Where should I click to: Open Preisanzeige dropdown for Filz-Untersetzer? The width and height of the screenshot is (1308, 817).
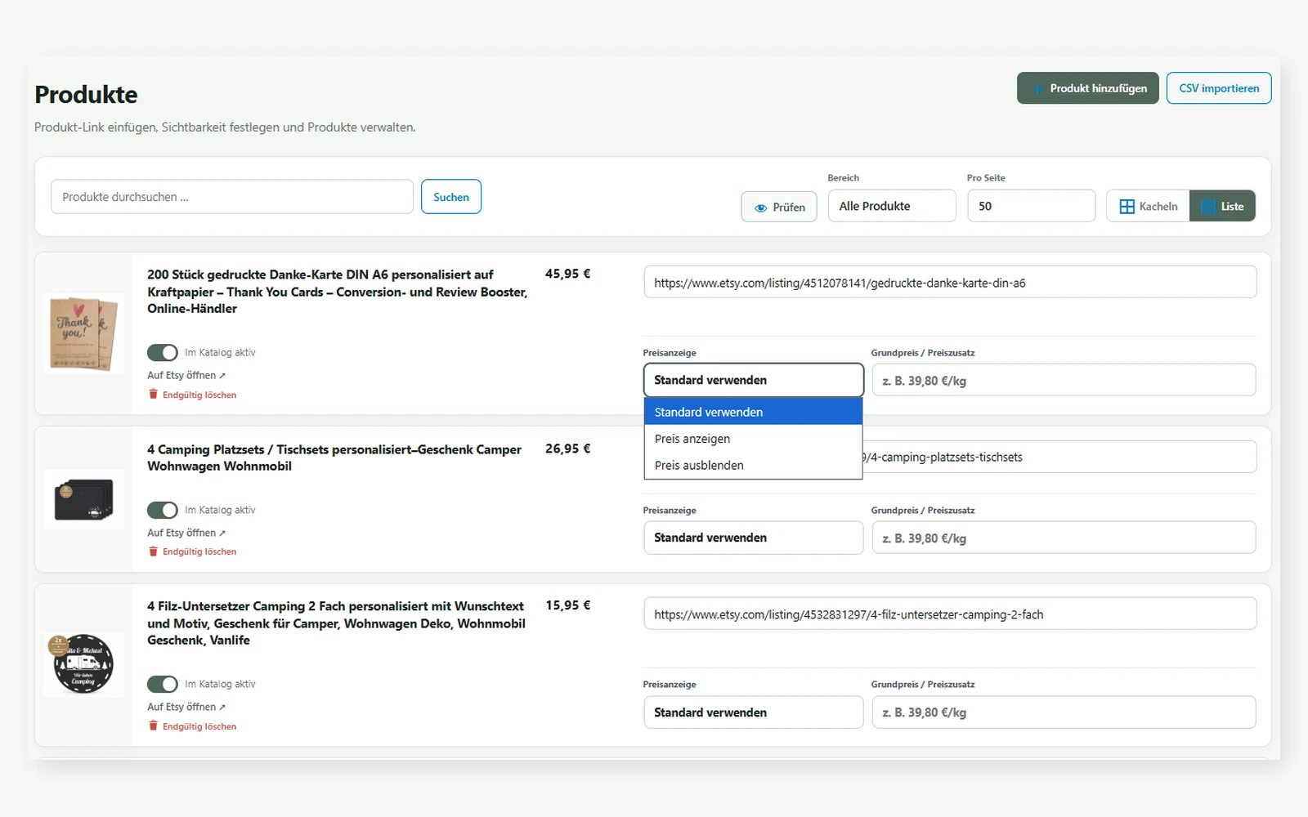[x=754, y=712]
